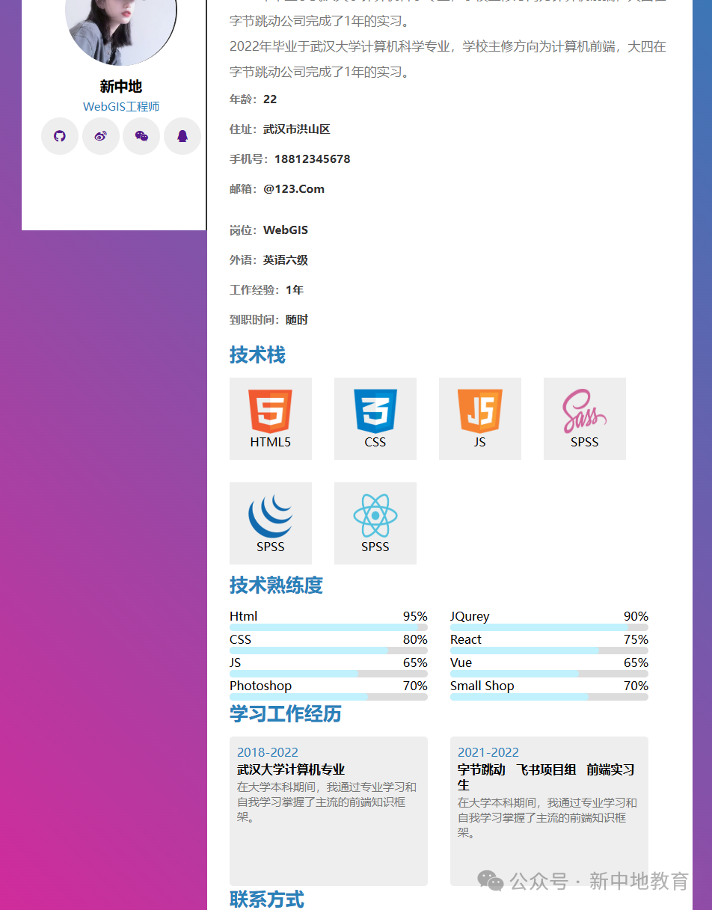Select the 武汉大学计算机专业 experience card
The image size is (712, 910).
[x=328, y=811]
